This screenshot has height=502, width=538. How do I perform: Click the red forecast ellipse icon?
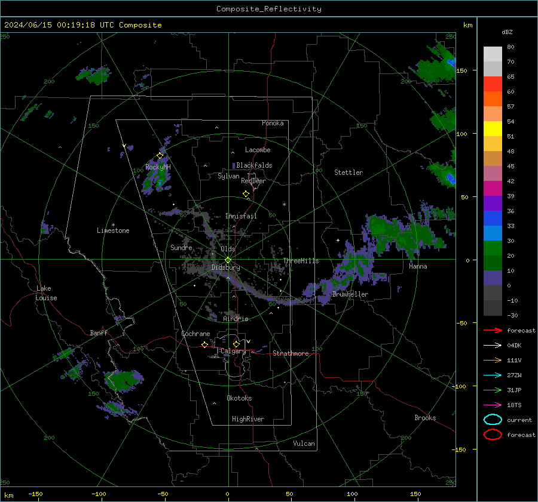pos(493,435)
